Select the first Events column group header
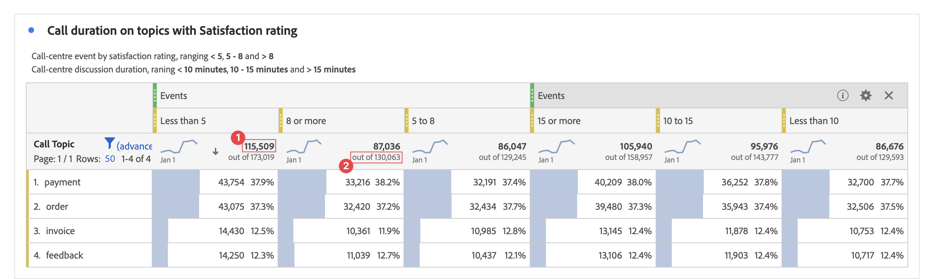The width and height of the screenshot is (934, 279). (x=174, y=96)
